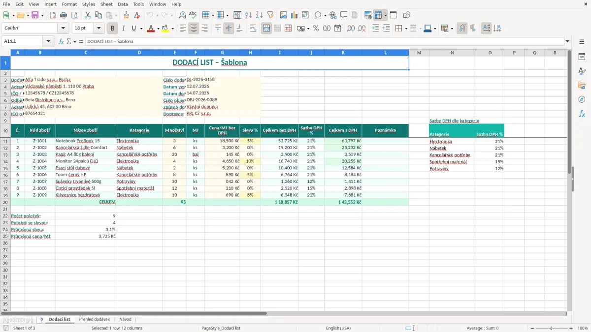This screenshot has width=591, height=332.
Task: Click Insert Comment icon
Action: tap(344, 15)
